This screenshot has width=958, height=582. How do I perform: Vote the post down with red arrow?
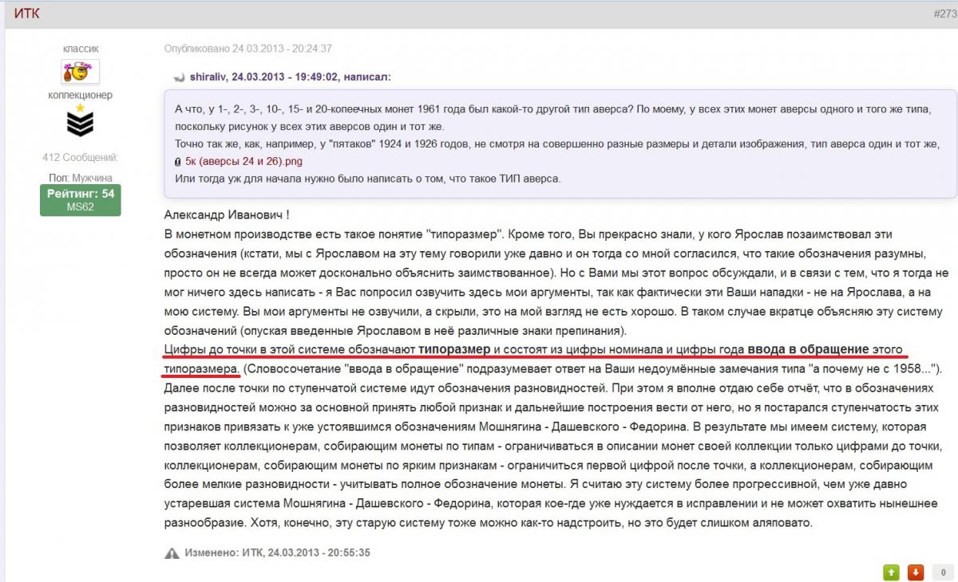click(916, 572)
